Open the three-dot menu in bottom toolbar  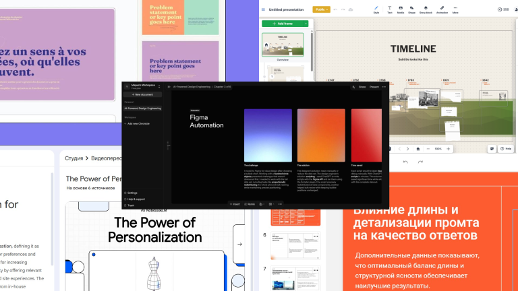point(280,204)
